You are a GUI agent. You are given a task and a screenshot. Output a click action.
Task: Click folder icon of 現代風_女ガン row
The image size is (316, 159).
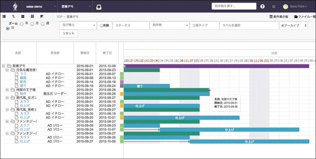pyautogui.click(x=13, y=98)
